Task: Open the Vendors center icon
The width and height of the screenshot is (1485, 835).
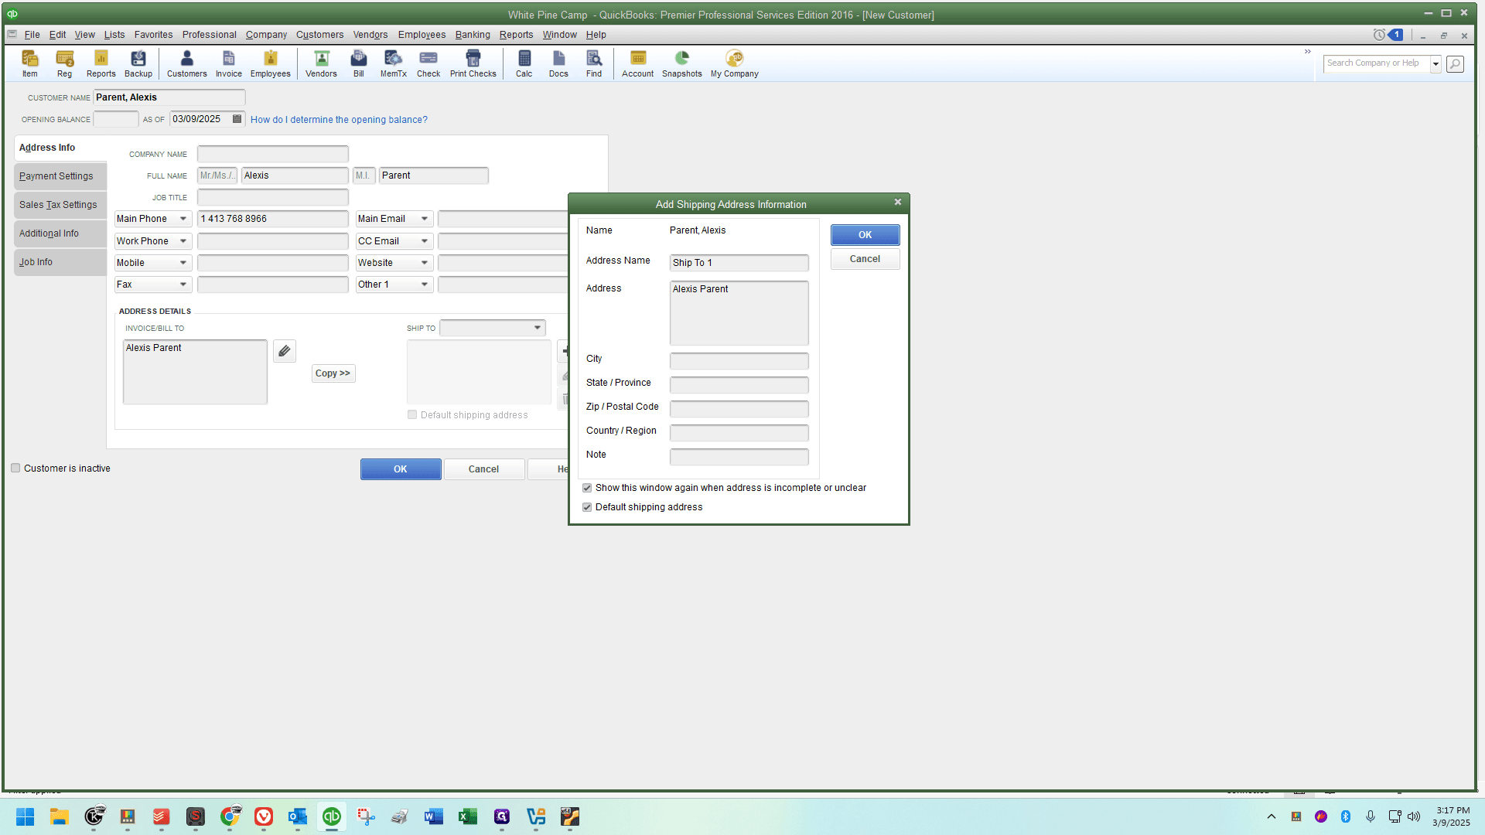Action: pyautogui.click(x=321, y=63)
